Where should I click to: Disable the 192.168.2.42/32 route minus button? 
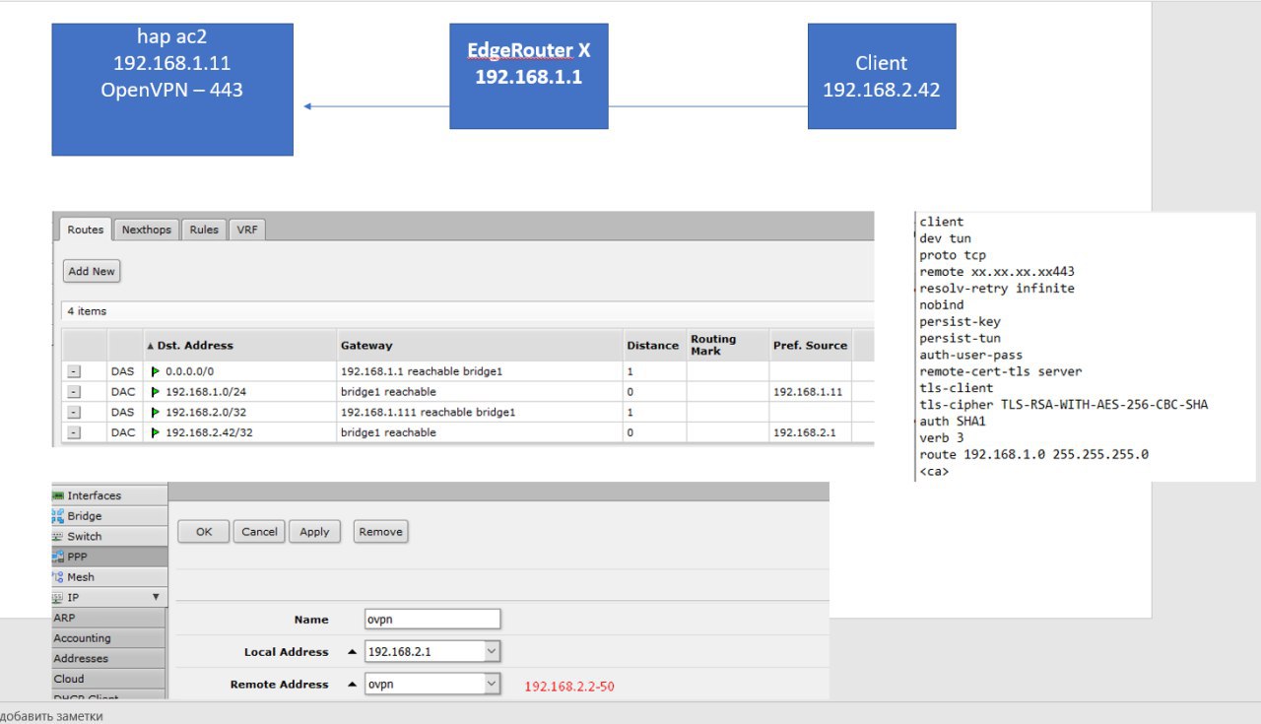[x=74, y=432]
